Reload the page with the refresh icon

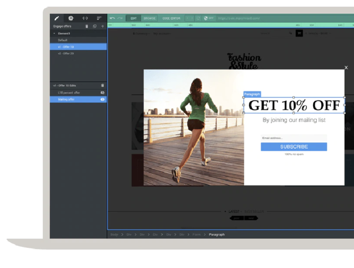tap(198, 18)
